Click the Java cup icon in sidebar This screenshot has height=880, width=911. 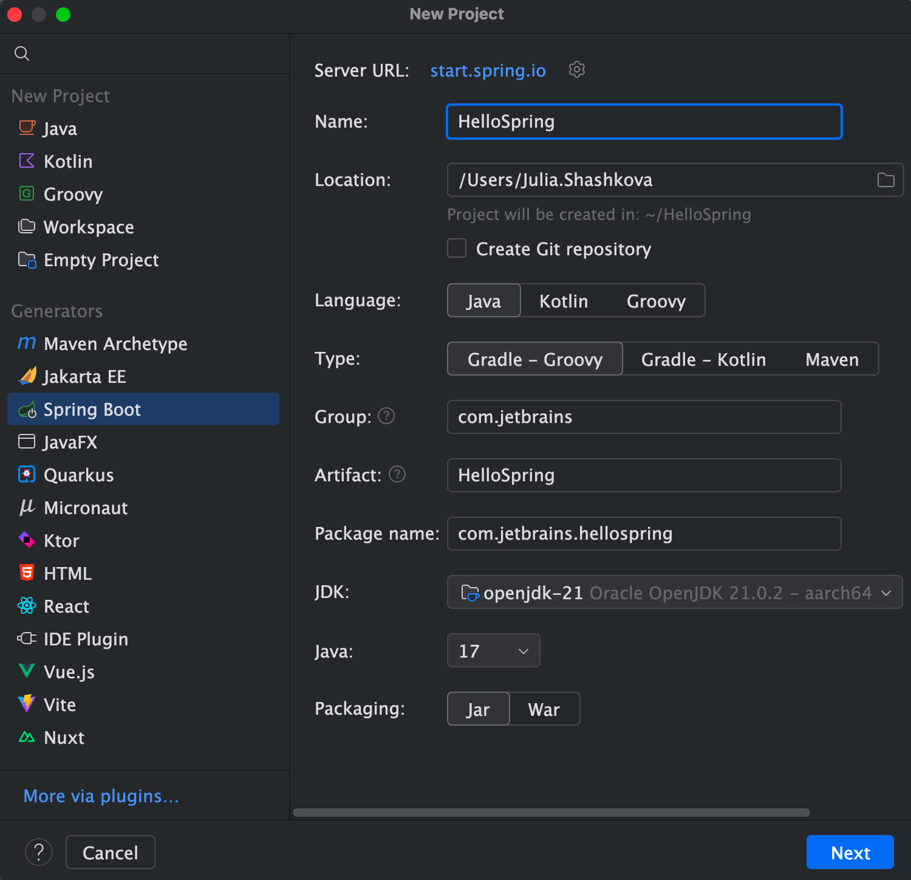pyautogui.click(x=27, y=128)
